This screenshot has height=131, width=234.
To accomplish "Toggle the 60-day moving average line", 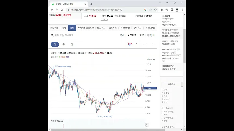I will click(x=64, y=57).
